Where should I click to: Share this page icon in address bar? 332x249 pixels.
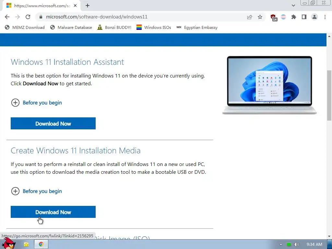coord(250,17)
